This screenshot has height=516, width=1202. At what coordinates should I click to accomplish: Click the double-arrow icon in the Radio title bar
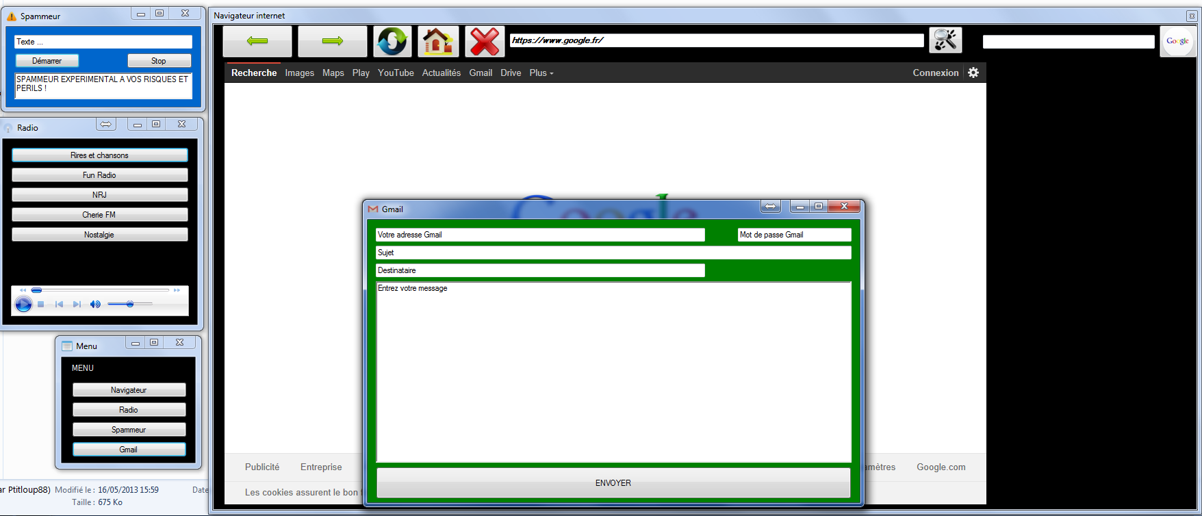pyautogui.click(x=105, y=124)
